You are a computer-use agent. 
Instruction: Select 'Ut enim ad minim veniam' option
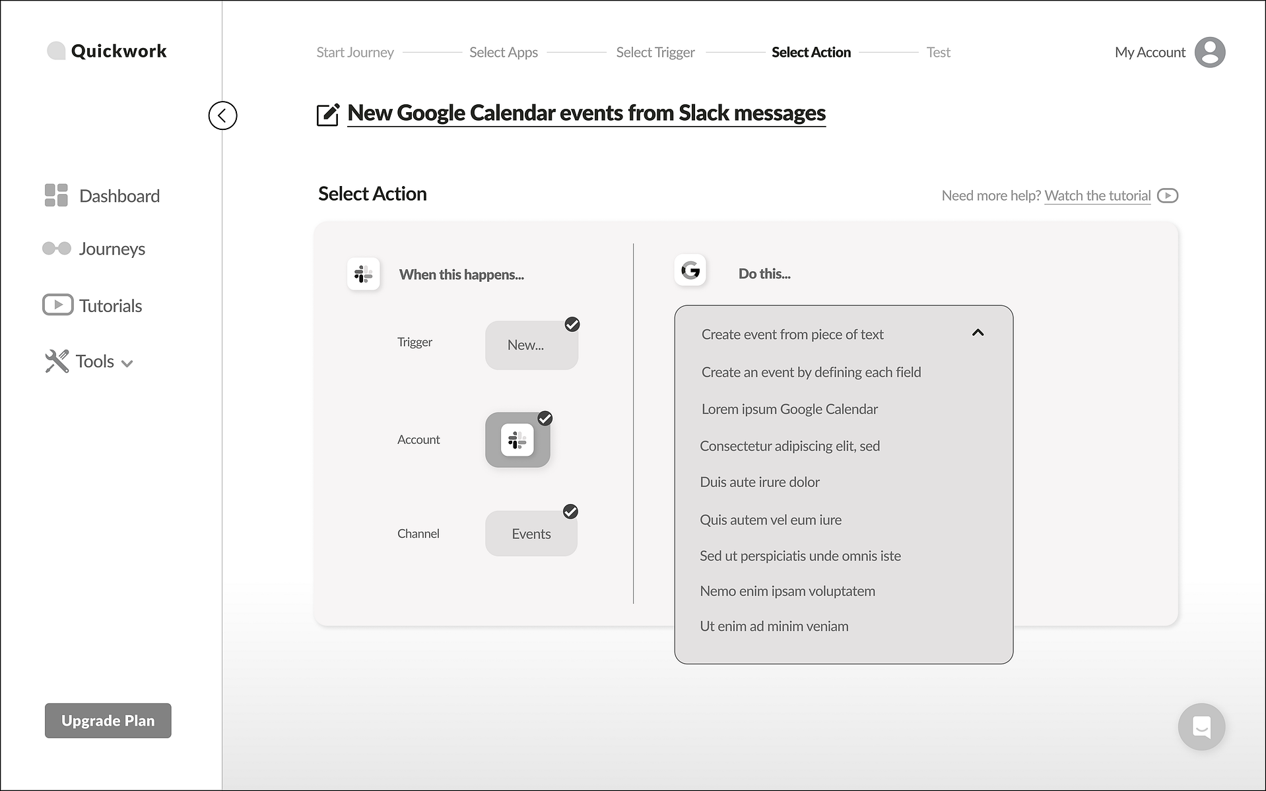click(x=774, y=626)
